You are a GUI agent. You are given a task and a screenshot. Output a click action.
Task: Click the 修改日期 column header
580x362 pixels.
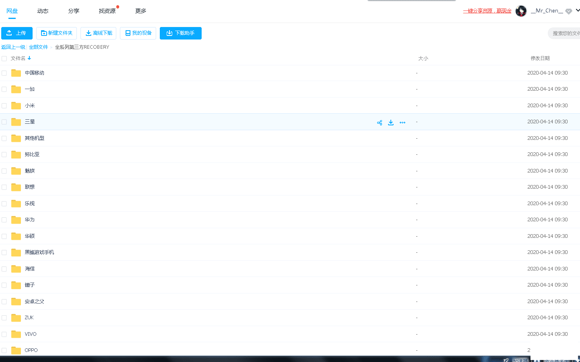540,58
